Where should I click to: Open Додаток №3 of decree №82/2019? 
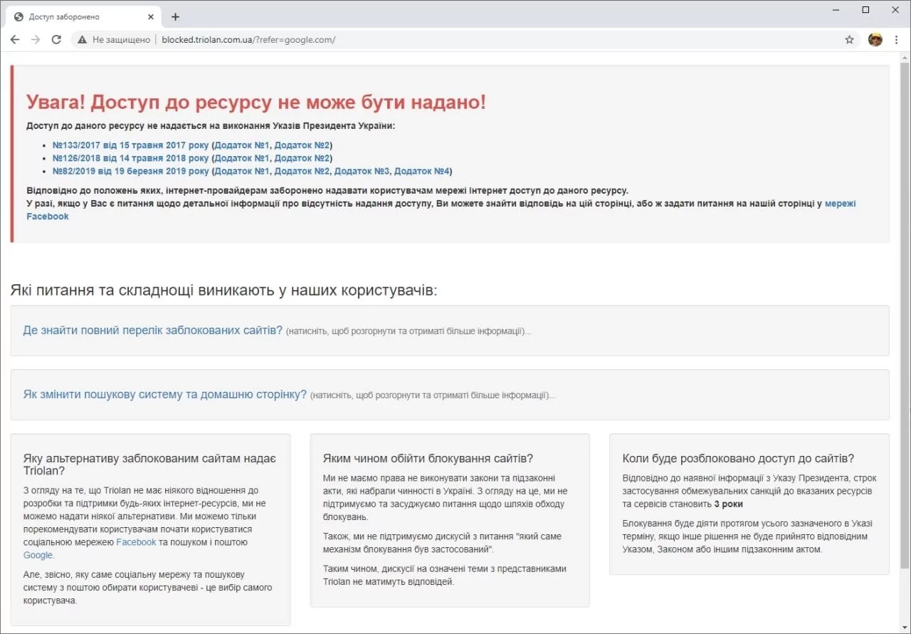point(362,171)
